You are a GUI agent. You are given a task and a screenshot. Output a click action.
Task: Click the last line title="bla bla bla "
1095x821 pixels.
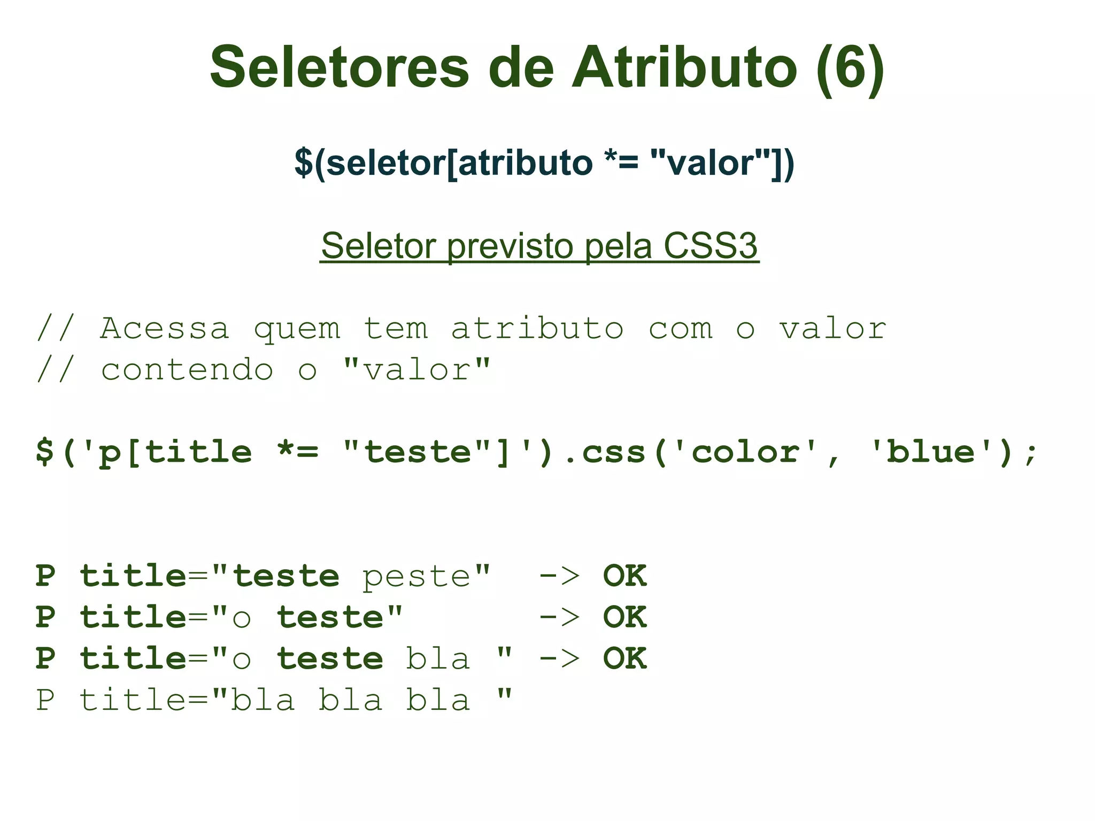click(274, 699)
